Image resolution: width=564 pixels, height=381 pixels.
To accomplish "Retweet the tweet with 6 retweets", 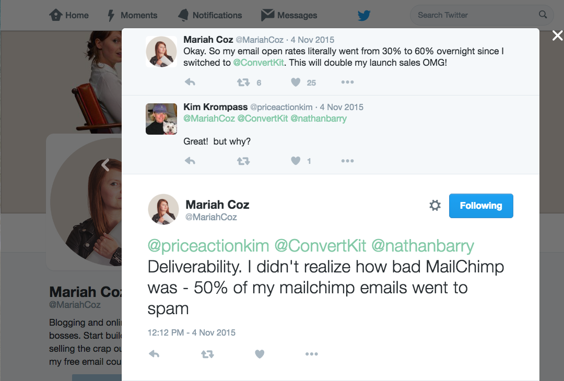I will point(243,82).
